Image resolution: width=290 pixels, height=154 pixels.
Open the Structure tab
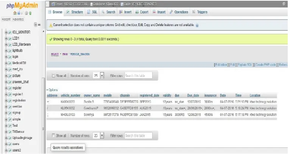coord(75,12)
